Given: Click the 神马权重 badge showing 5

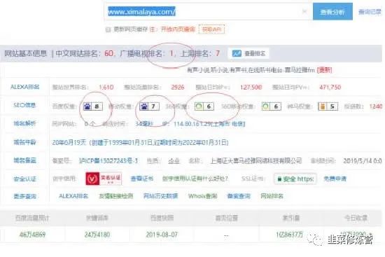Looking at the screenshot, I should pyautogui.click(x=328, y=106).
